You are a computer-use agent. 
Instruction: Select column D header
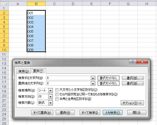coord(73,4)
